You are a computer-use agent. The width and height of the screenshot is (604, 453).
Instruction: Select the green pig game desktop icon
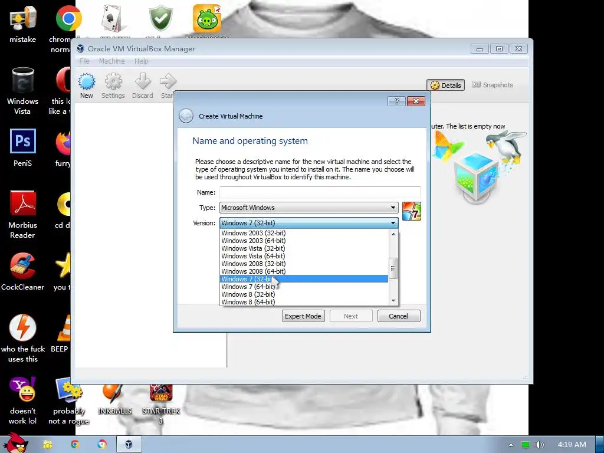[207, 18]
